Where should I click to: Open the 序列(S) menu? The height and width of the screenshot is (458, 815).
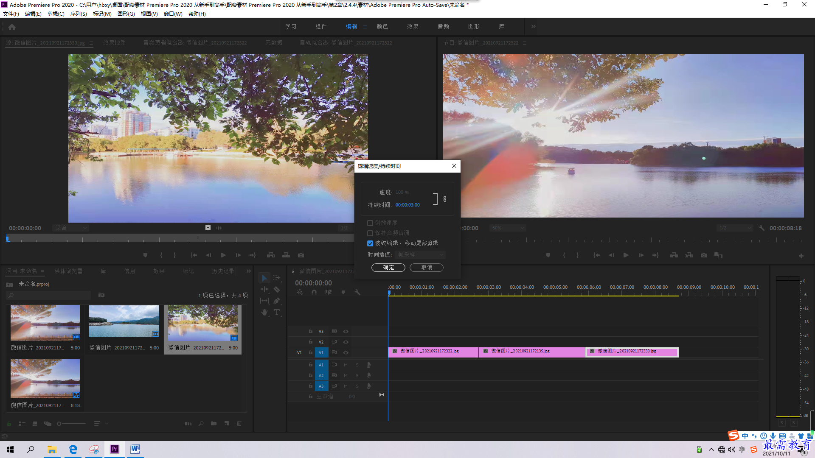(79, 14)
